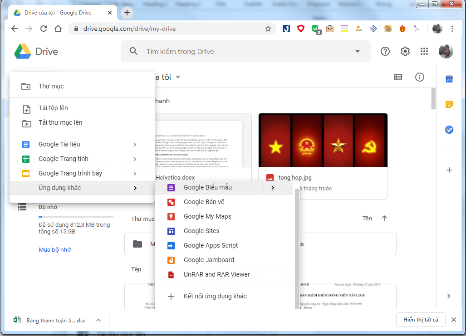Open Google Tasks side panel icon
Screen dimensions: 466x336
tap(449, 130)
